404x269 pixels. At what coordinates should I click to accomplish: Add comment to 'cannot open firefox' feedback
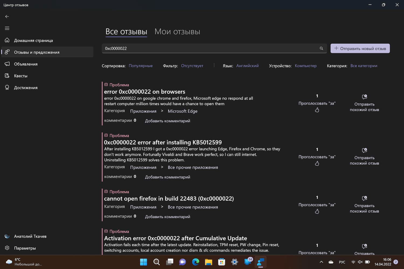click(168, 217)
